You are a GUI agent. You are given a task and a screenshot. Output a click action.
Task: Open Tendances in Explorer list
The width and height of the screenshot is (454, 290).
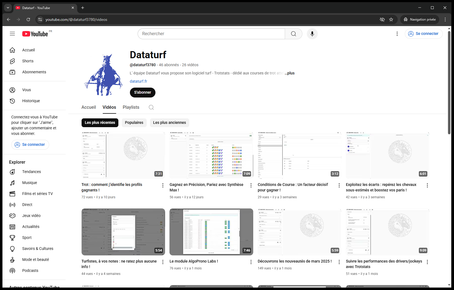click(34, 172)
